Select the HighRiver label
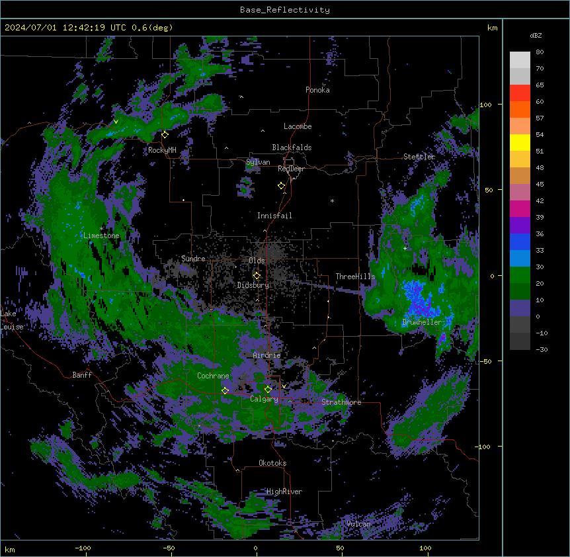This screenshot has height=557, width=570. coord(284,492)
